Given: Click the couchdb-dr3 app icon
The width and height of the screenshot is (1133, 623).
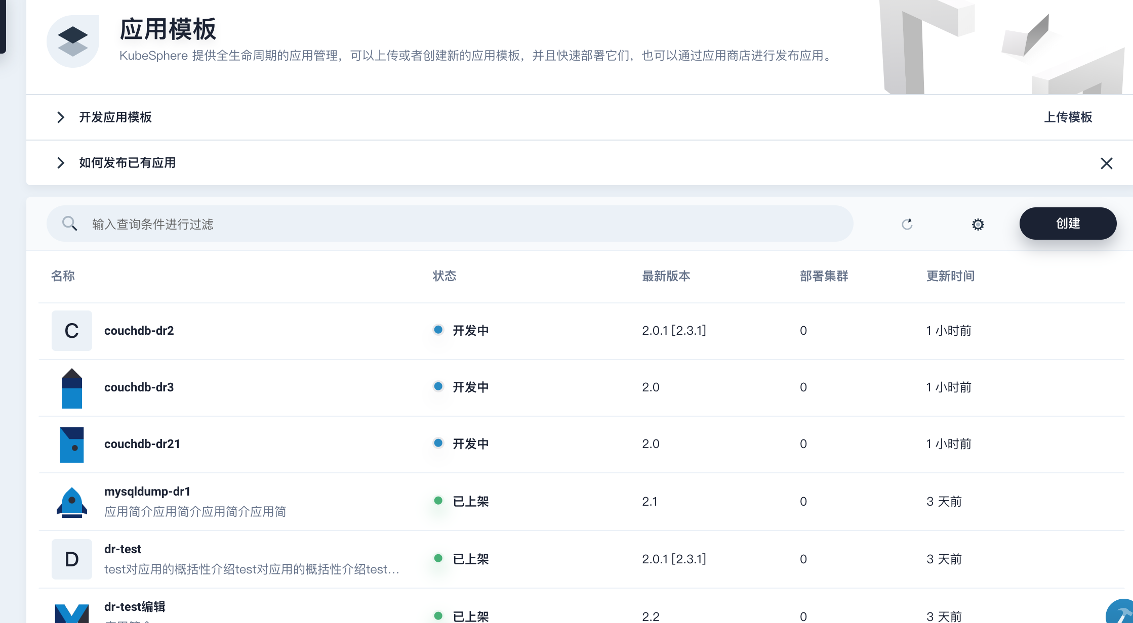Looking at the screenshot, I should pyautogui.click(x=72, y=388).
